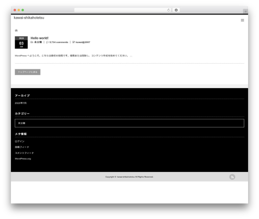Open the 5,734 comments link

59,42
